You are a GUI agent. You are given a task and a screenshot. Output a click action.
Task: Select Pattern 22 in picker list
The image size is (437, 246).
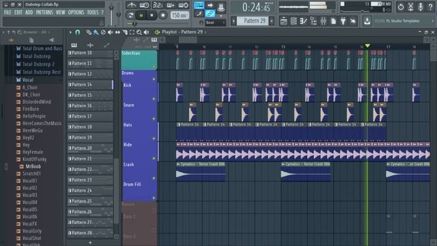point(89,169)
